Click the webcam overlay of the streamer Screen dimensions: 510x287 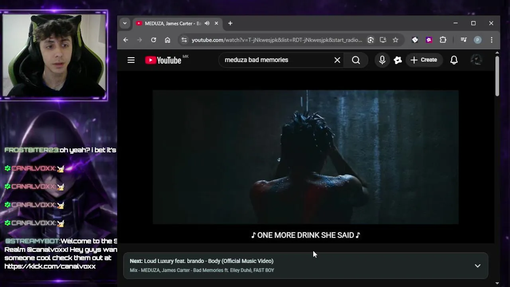[x=54, y=55]
